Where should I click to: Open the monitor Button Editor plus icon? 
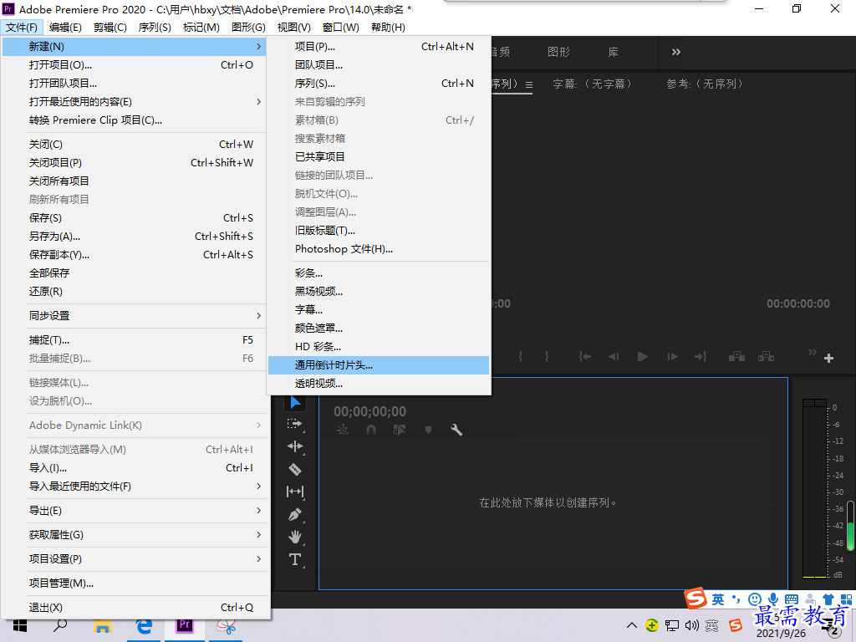point(828,358)
